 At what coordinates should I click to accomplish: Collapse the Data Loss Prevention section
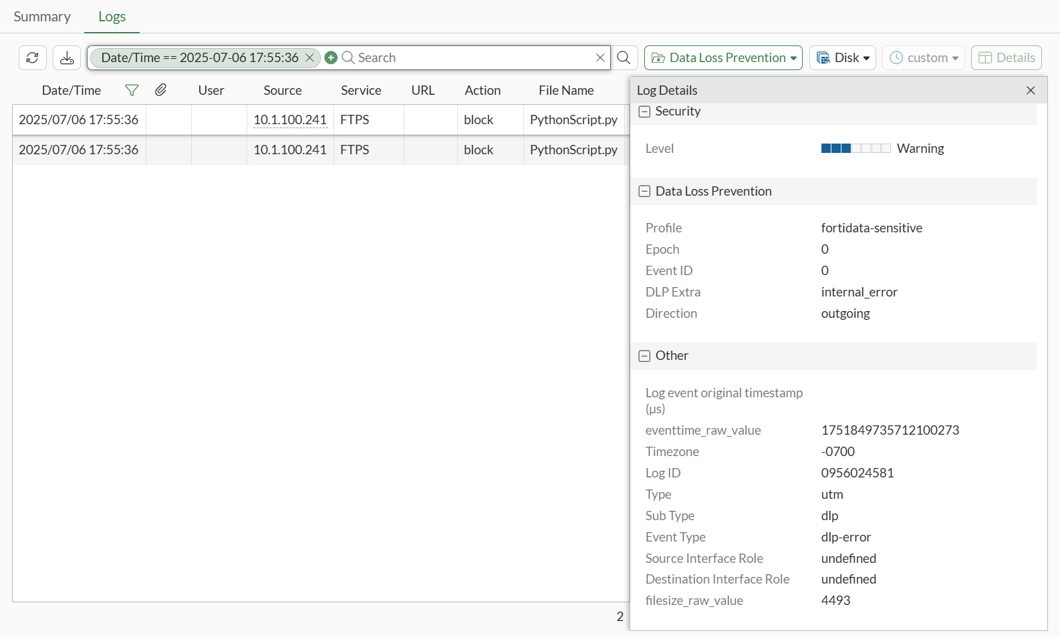[644, 192]
